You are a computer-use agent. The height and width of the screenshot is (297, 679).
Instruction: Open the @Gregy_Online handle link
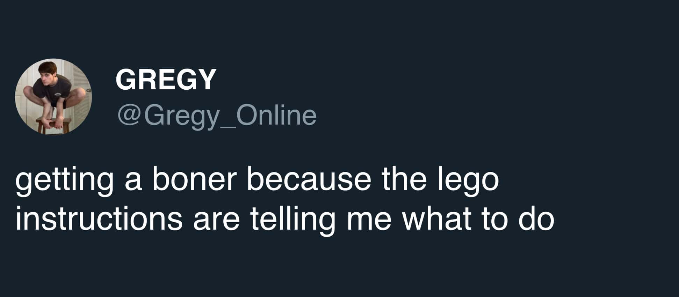point(217,116)
